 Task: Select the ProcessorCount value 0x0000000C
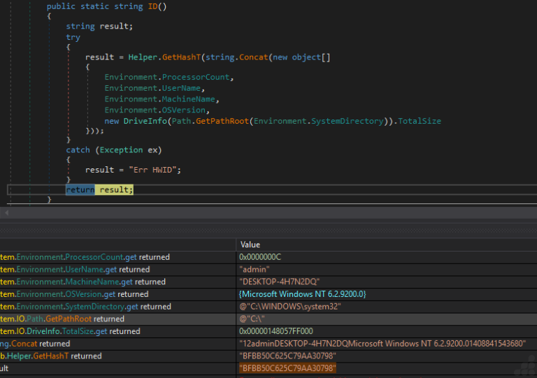click(x=260, y=257)
